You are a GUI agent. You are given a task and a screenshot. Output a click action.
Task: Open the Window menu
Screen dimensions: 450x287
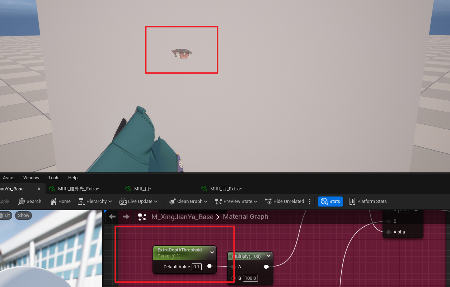coord(31,178)
